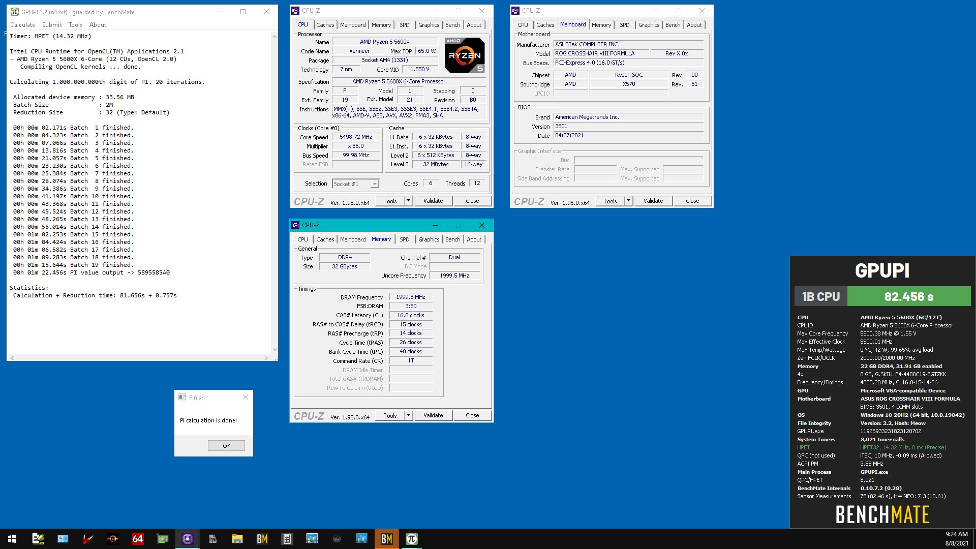Click the DRAM Frequency value 1999.5 MHz

pyautogui.click(x=411, y=297)
